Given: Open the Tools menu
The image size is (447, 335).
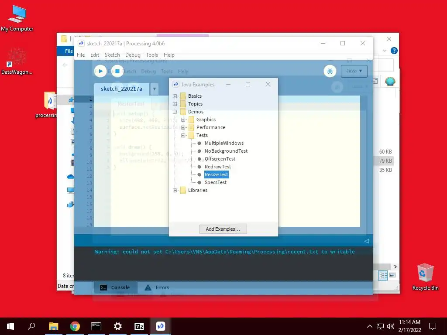Looking at the screenshot, I should tap(152, 55).
